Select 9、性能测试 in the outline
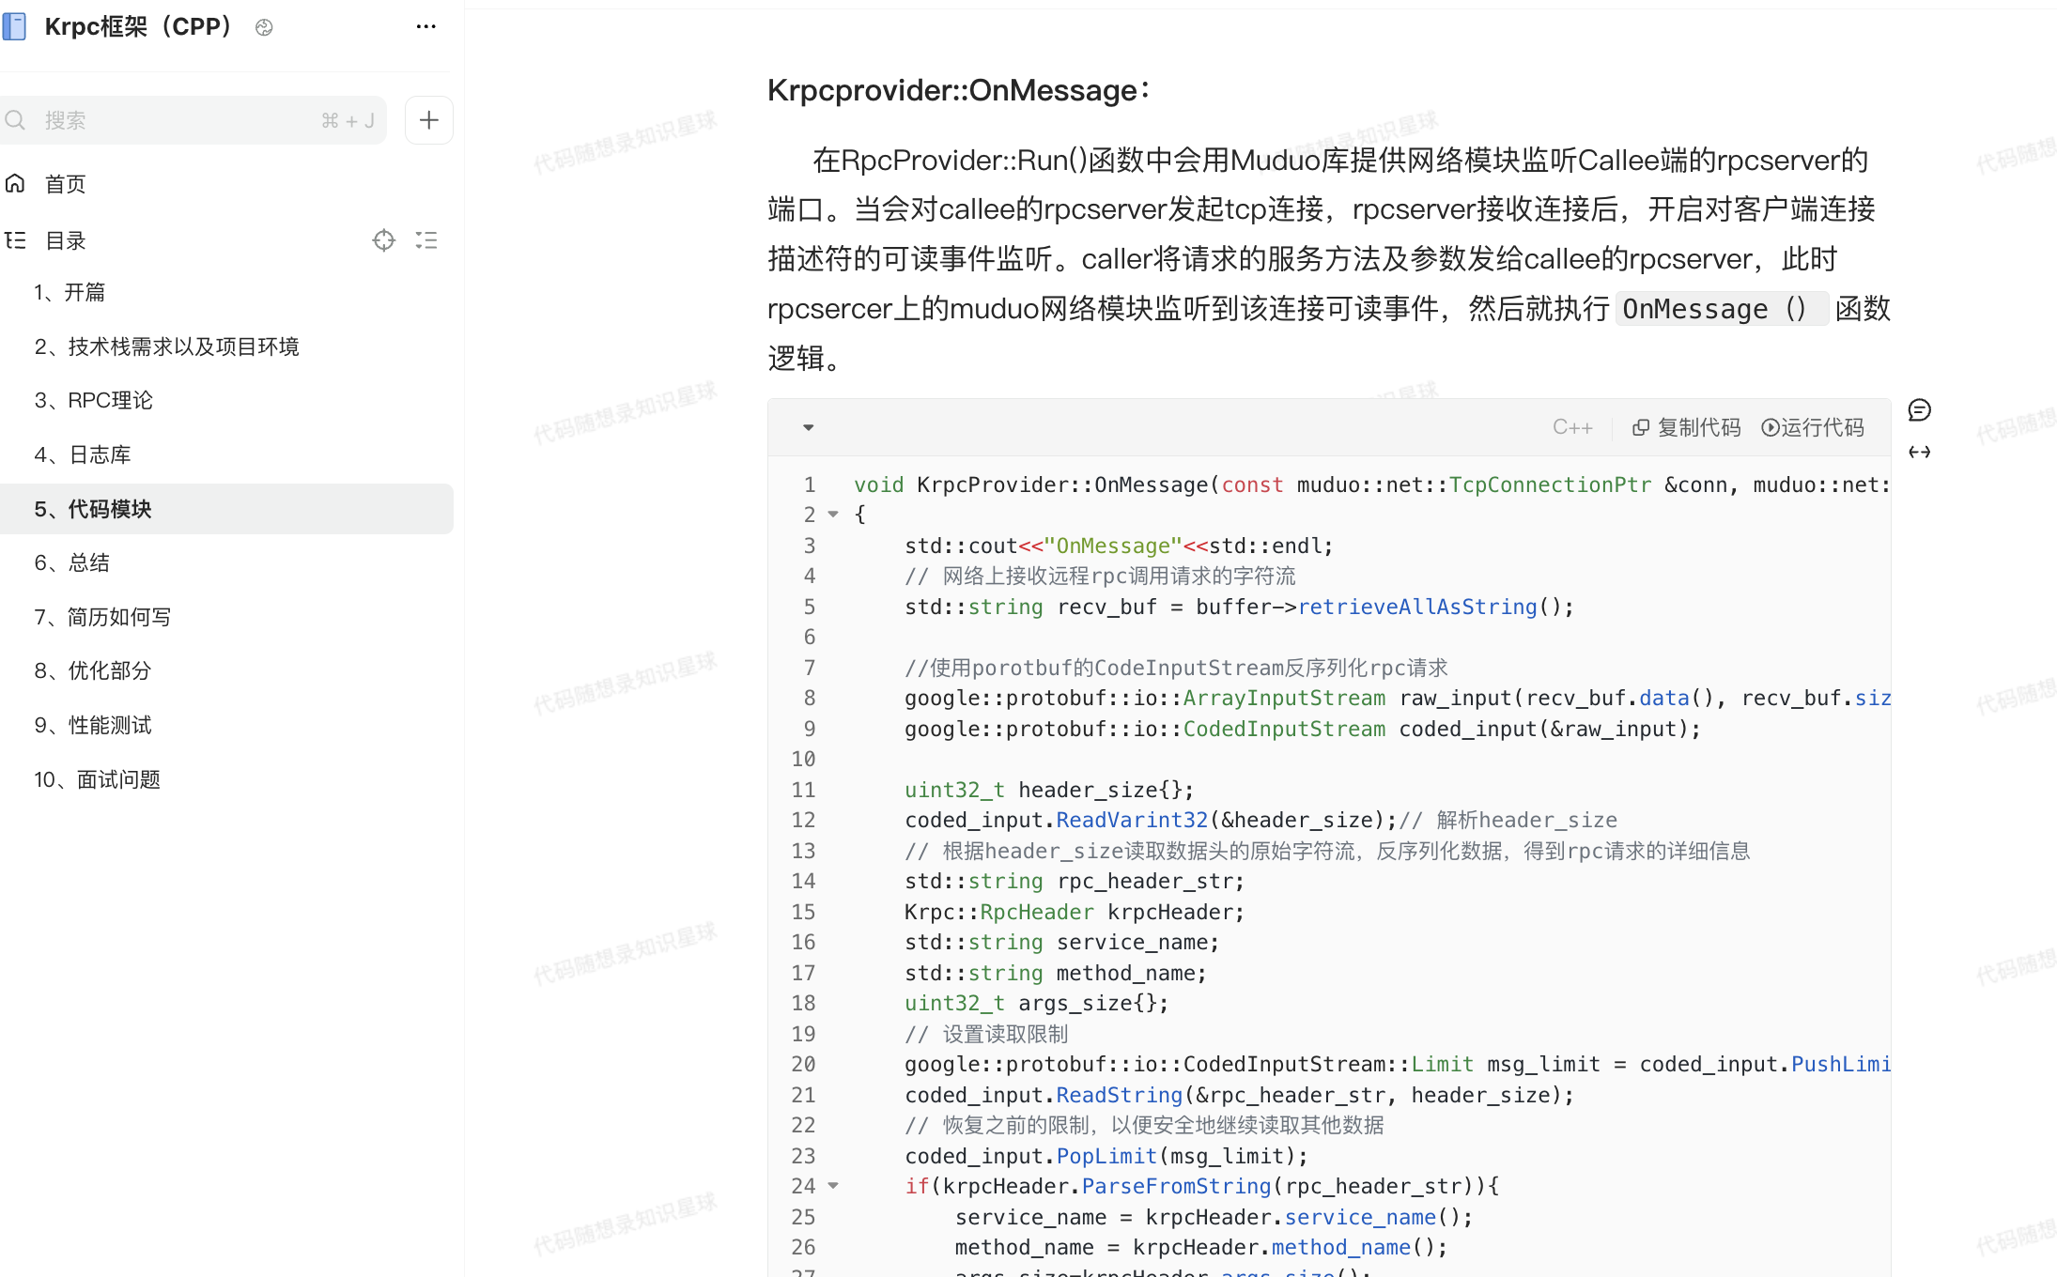This screenshot has height=1277, width=2057. tap(93, 725)
